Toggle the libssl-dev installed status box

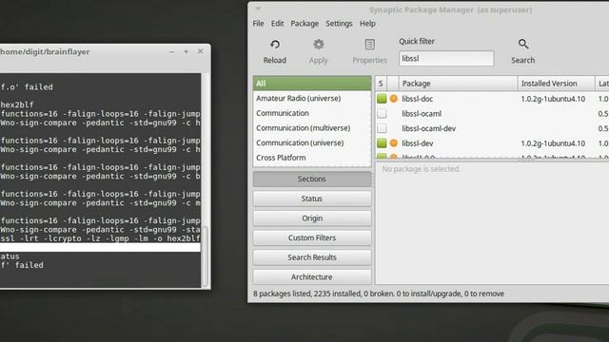382,143
